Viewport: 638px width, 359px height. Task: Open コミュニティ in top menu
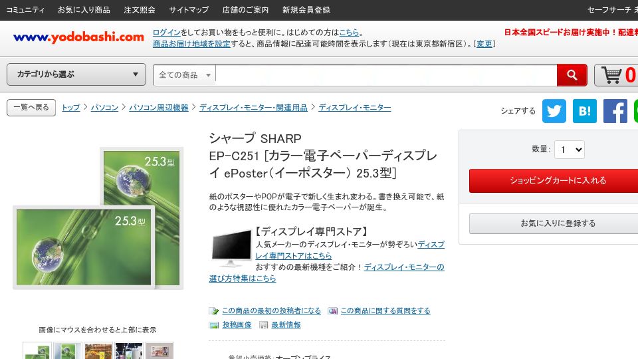point(25,10)
